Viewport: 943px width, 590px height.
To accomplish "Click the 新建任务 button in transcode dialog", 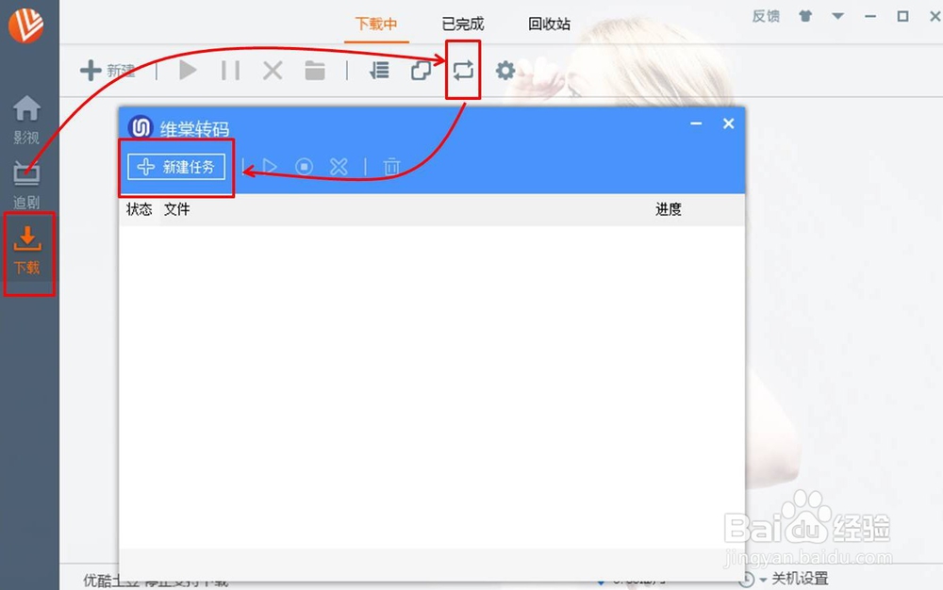I will [x=174, y=166].
